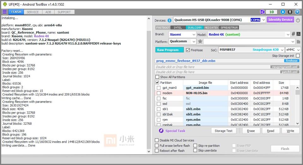Toggle the Partition header select-all checkbox

pyautogui.click(x=157, y=82)
